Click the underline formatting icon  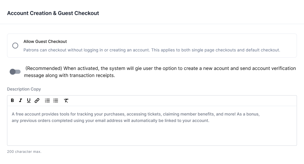29,101
